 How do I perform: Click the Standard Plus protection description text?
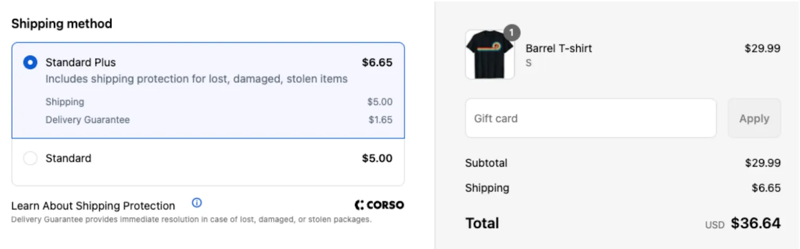tap(196, 79)
